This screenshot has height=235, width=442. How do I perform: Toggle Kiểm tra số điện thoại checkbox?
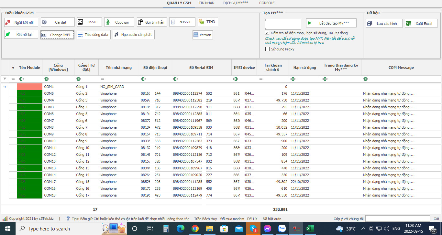coord(267,33)
